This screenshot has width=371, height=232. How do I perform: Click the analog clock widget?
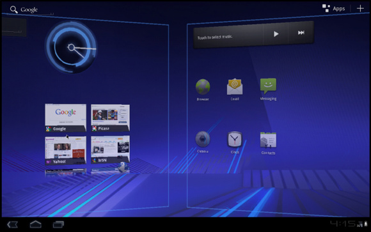pyautogui.click(x=71, y=47)
